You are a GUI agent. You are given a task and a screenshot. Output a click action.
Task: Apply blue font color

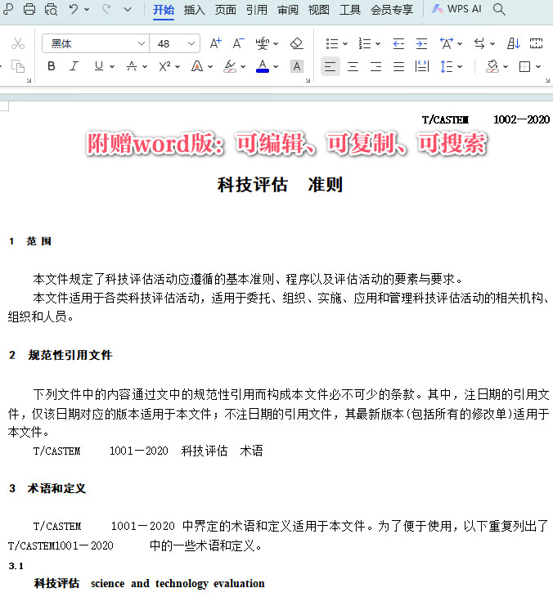pos(263,66)
